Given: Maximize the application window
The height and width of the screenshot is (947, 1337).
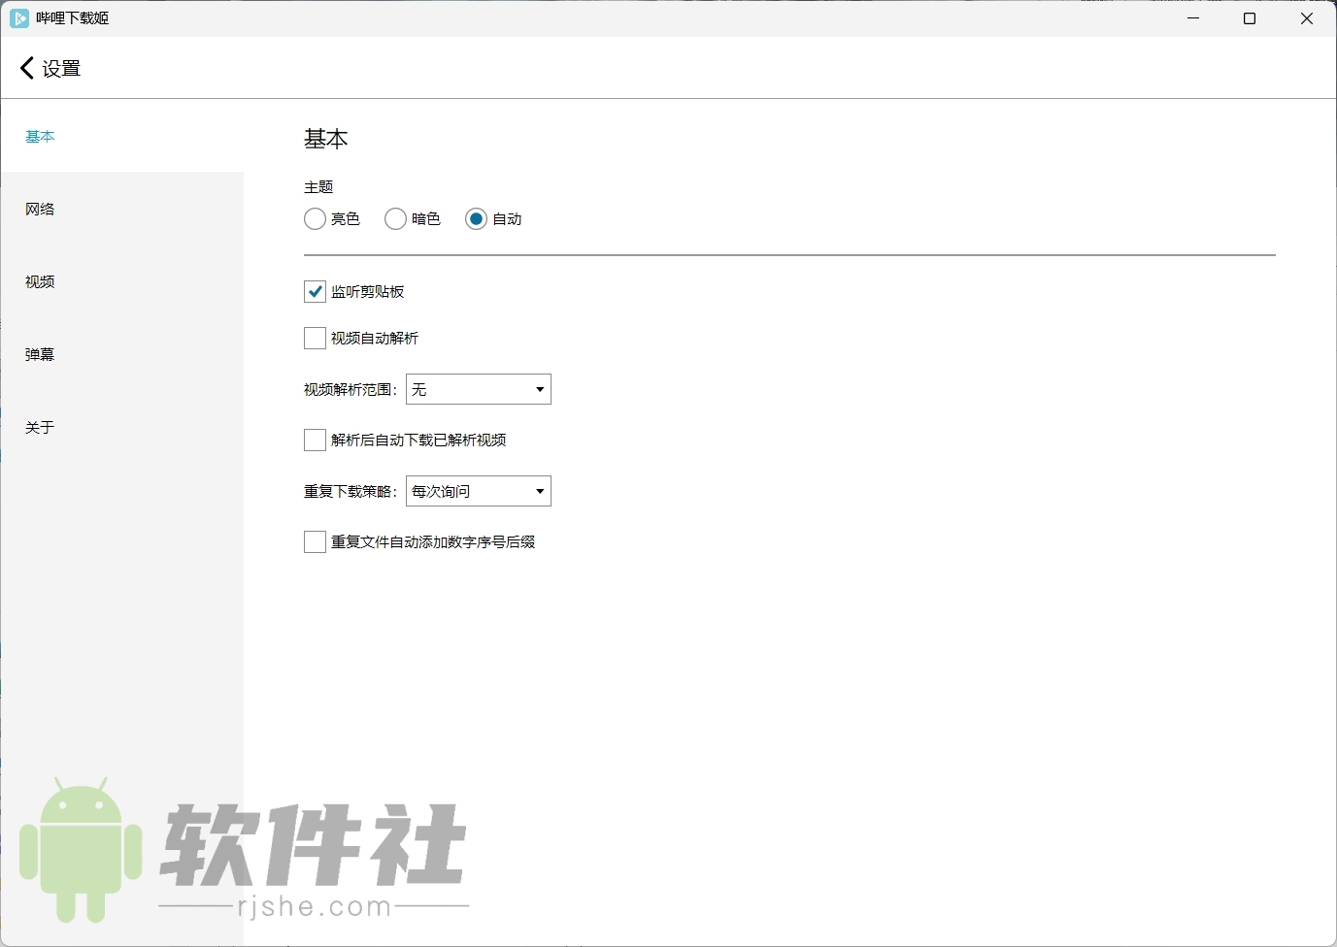Looking at the screenshot, I should pos(1251,18).
